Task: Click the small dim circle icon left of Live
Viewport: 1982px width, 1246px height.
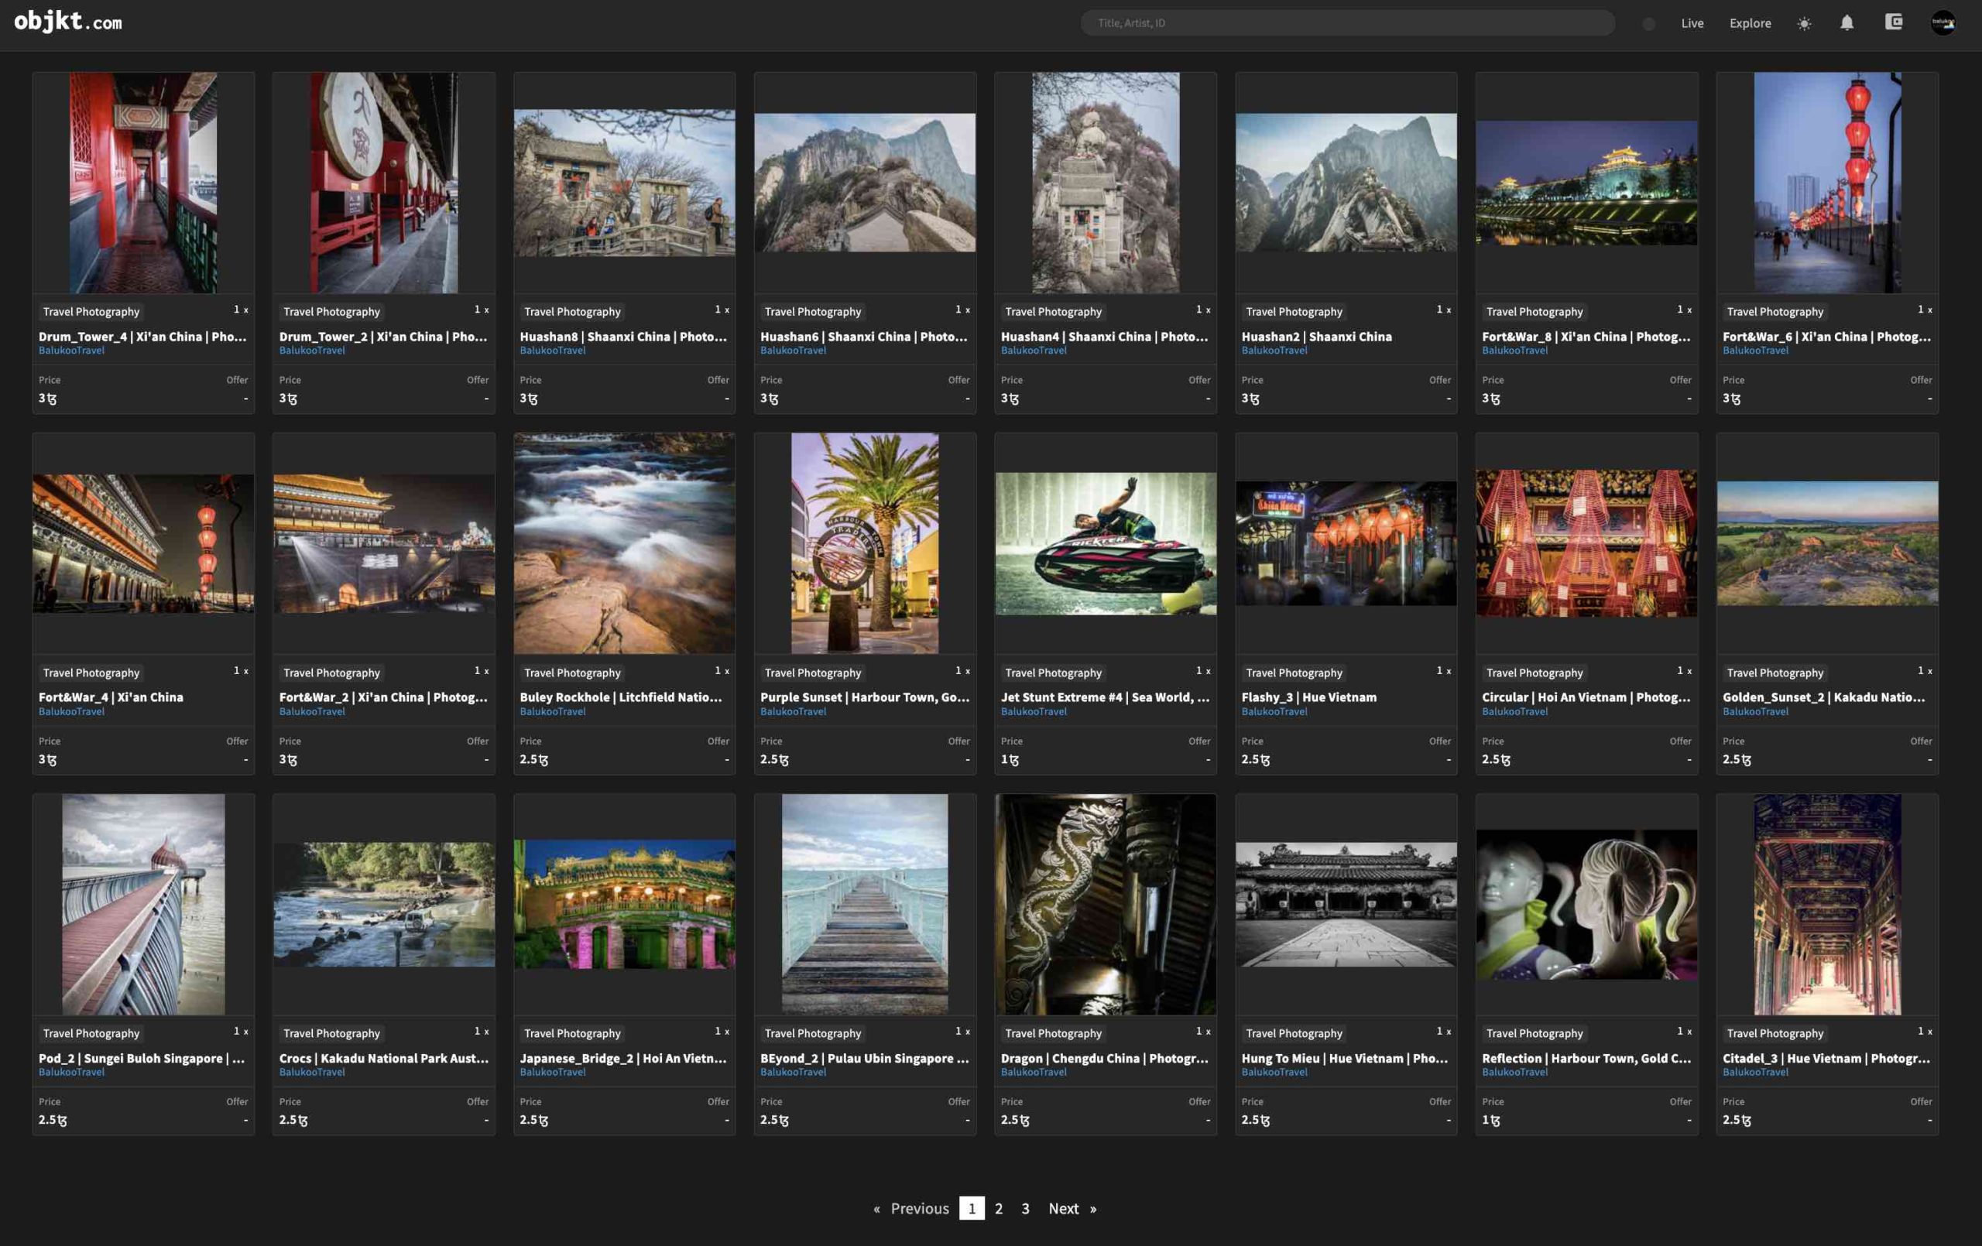Action: (x=1648, y=24)
